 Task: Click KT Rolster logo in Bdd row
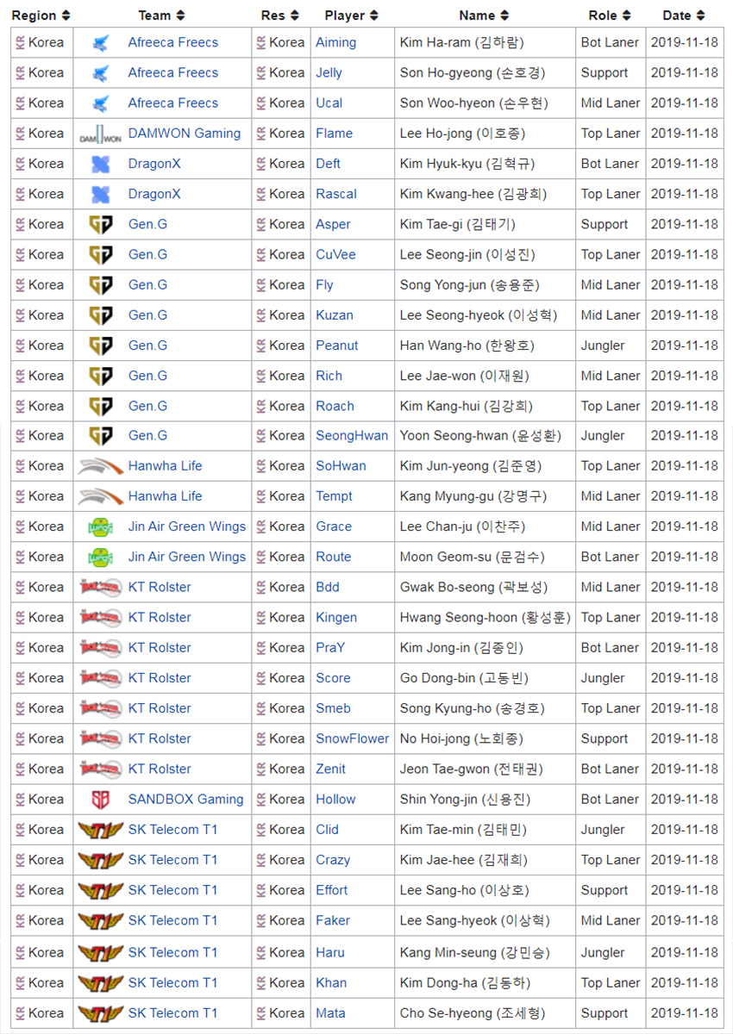point(101,588)
